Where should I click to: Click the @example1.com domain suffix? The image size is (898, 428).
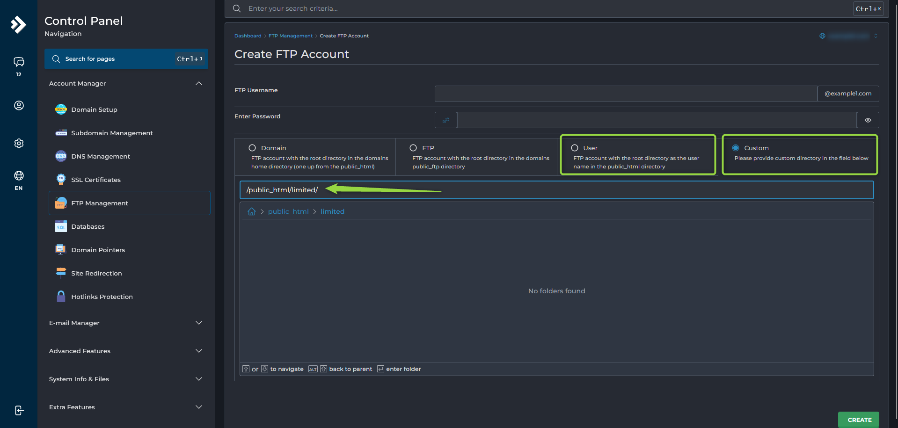(x=848, y=94)
